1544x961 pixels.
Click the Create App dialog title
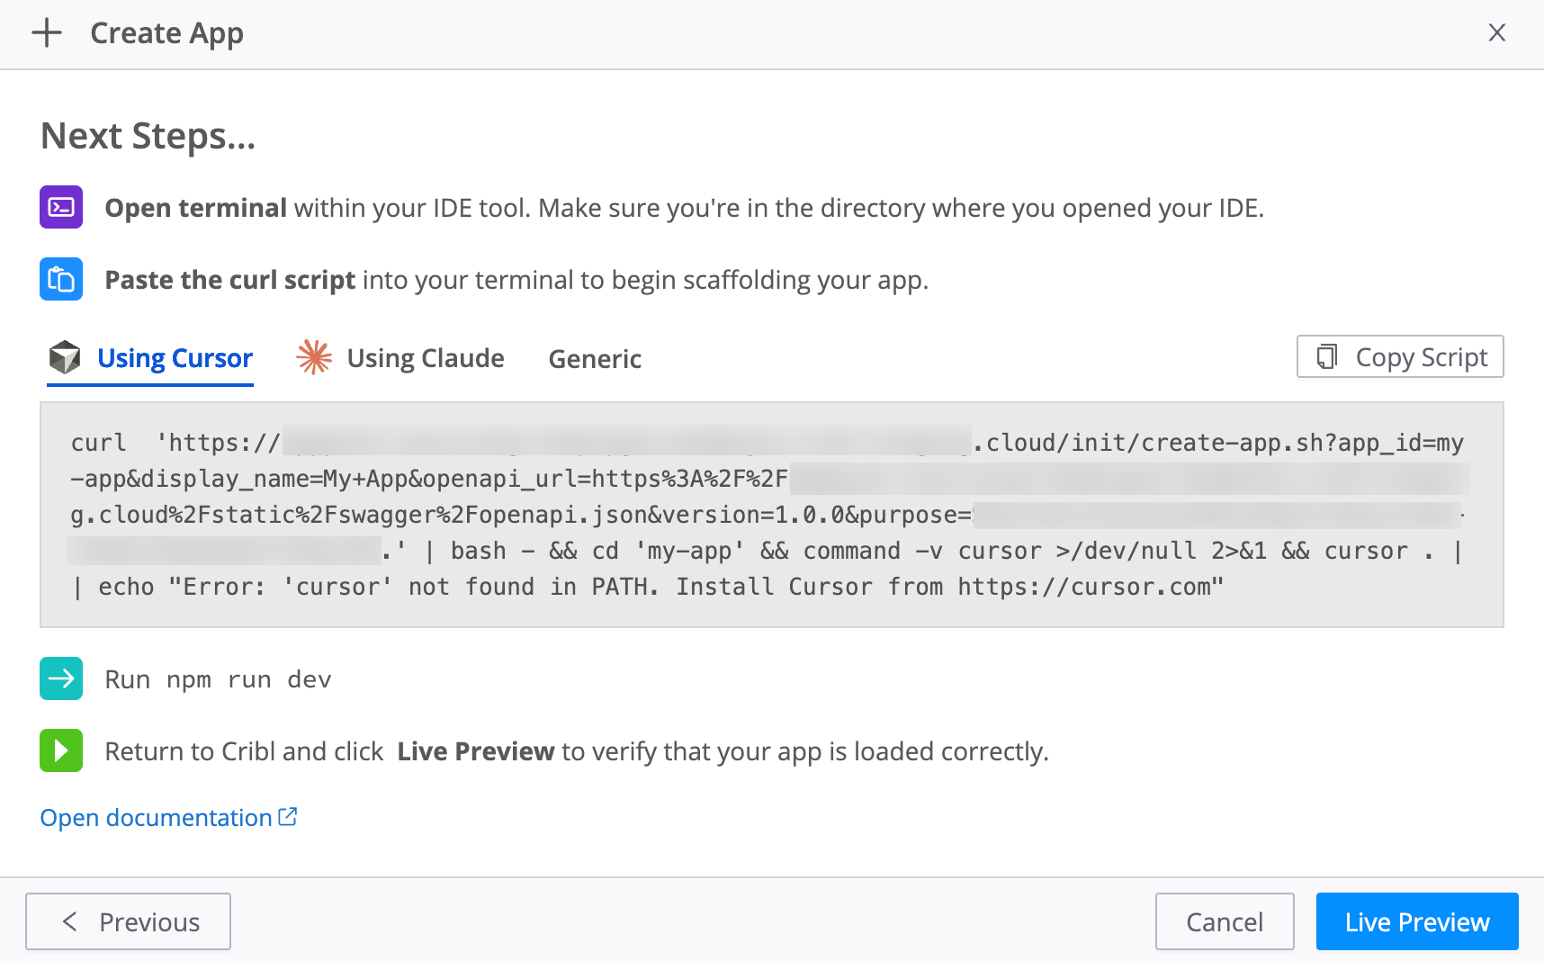coord(167,33)
